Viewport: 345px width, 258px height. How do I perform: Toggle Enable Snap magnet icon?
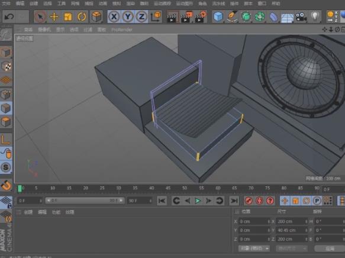point(6,185)
